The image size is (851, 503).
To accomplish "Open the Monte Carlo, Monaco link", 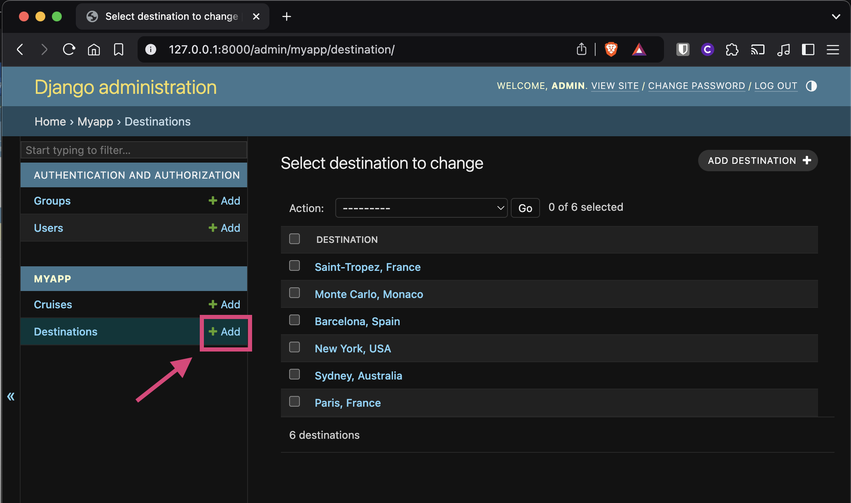I will pos(369,294).
